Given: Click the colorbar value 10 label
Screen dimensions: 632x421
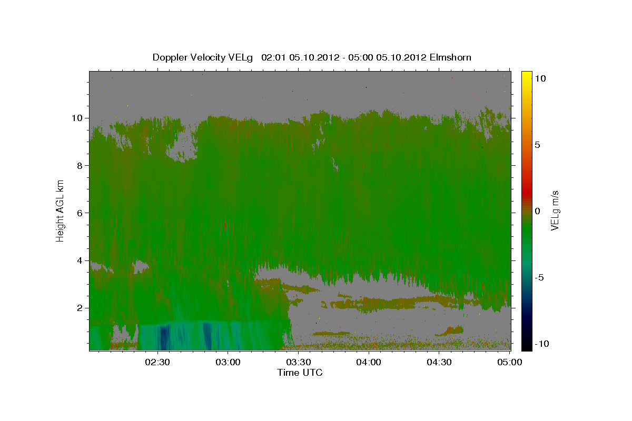Looking at the screenshot, I should (x=540, y=78).
